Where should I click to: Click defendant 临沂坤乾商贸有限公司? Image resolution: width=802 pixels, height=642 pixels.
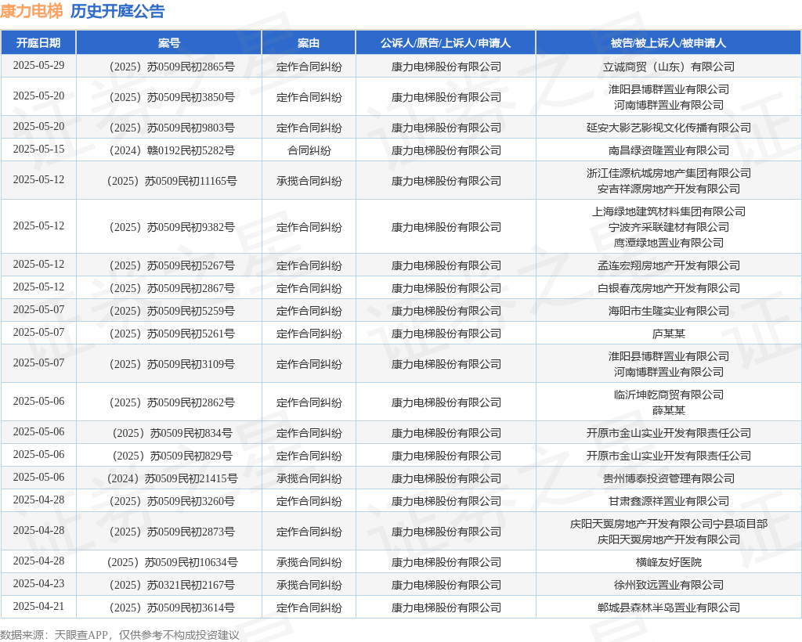coord(669,395)
